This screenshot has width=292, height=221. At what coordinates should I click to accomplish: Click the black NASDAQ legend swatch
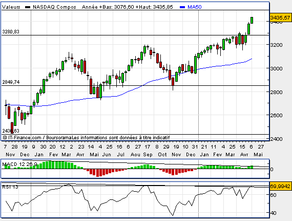(28, 7)
